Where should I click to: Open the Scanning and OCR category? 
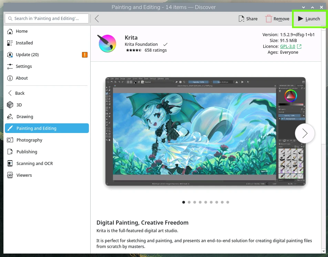[x=34, y=163]
